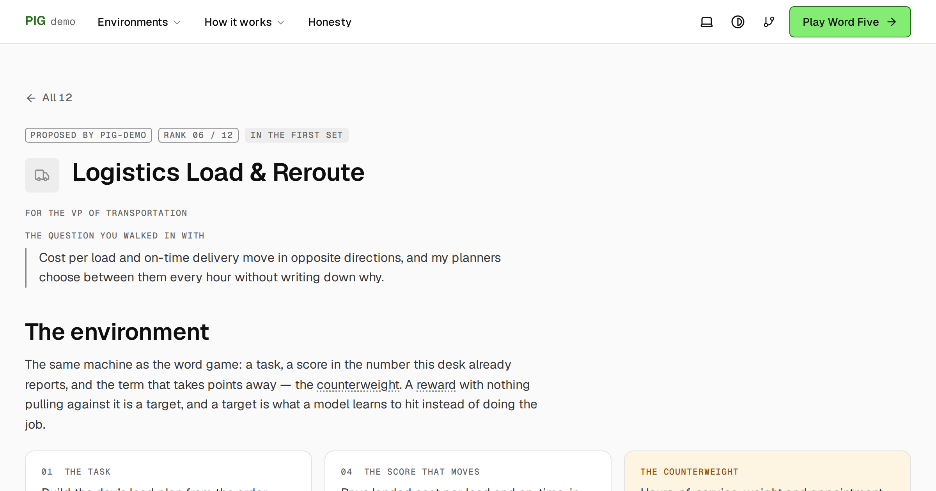
Task: Click the underlined counterweight term
Action: [358, 385]
